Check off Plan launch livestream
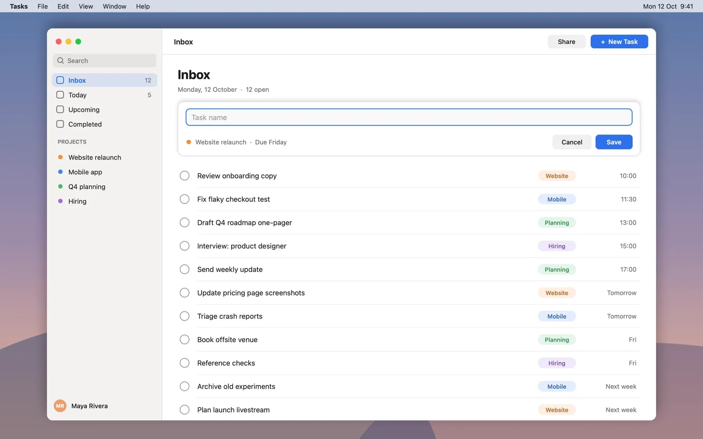The height and width of the screenshot is (439, 703). (x=185, y=410)
